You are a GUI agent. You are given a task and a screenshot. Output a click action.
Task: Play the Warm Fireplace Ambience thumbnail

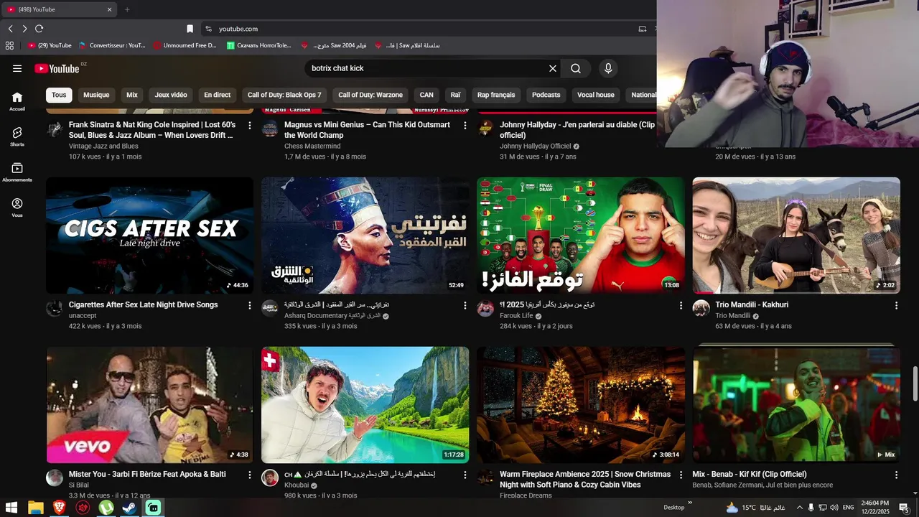pos(581,405)
